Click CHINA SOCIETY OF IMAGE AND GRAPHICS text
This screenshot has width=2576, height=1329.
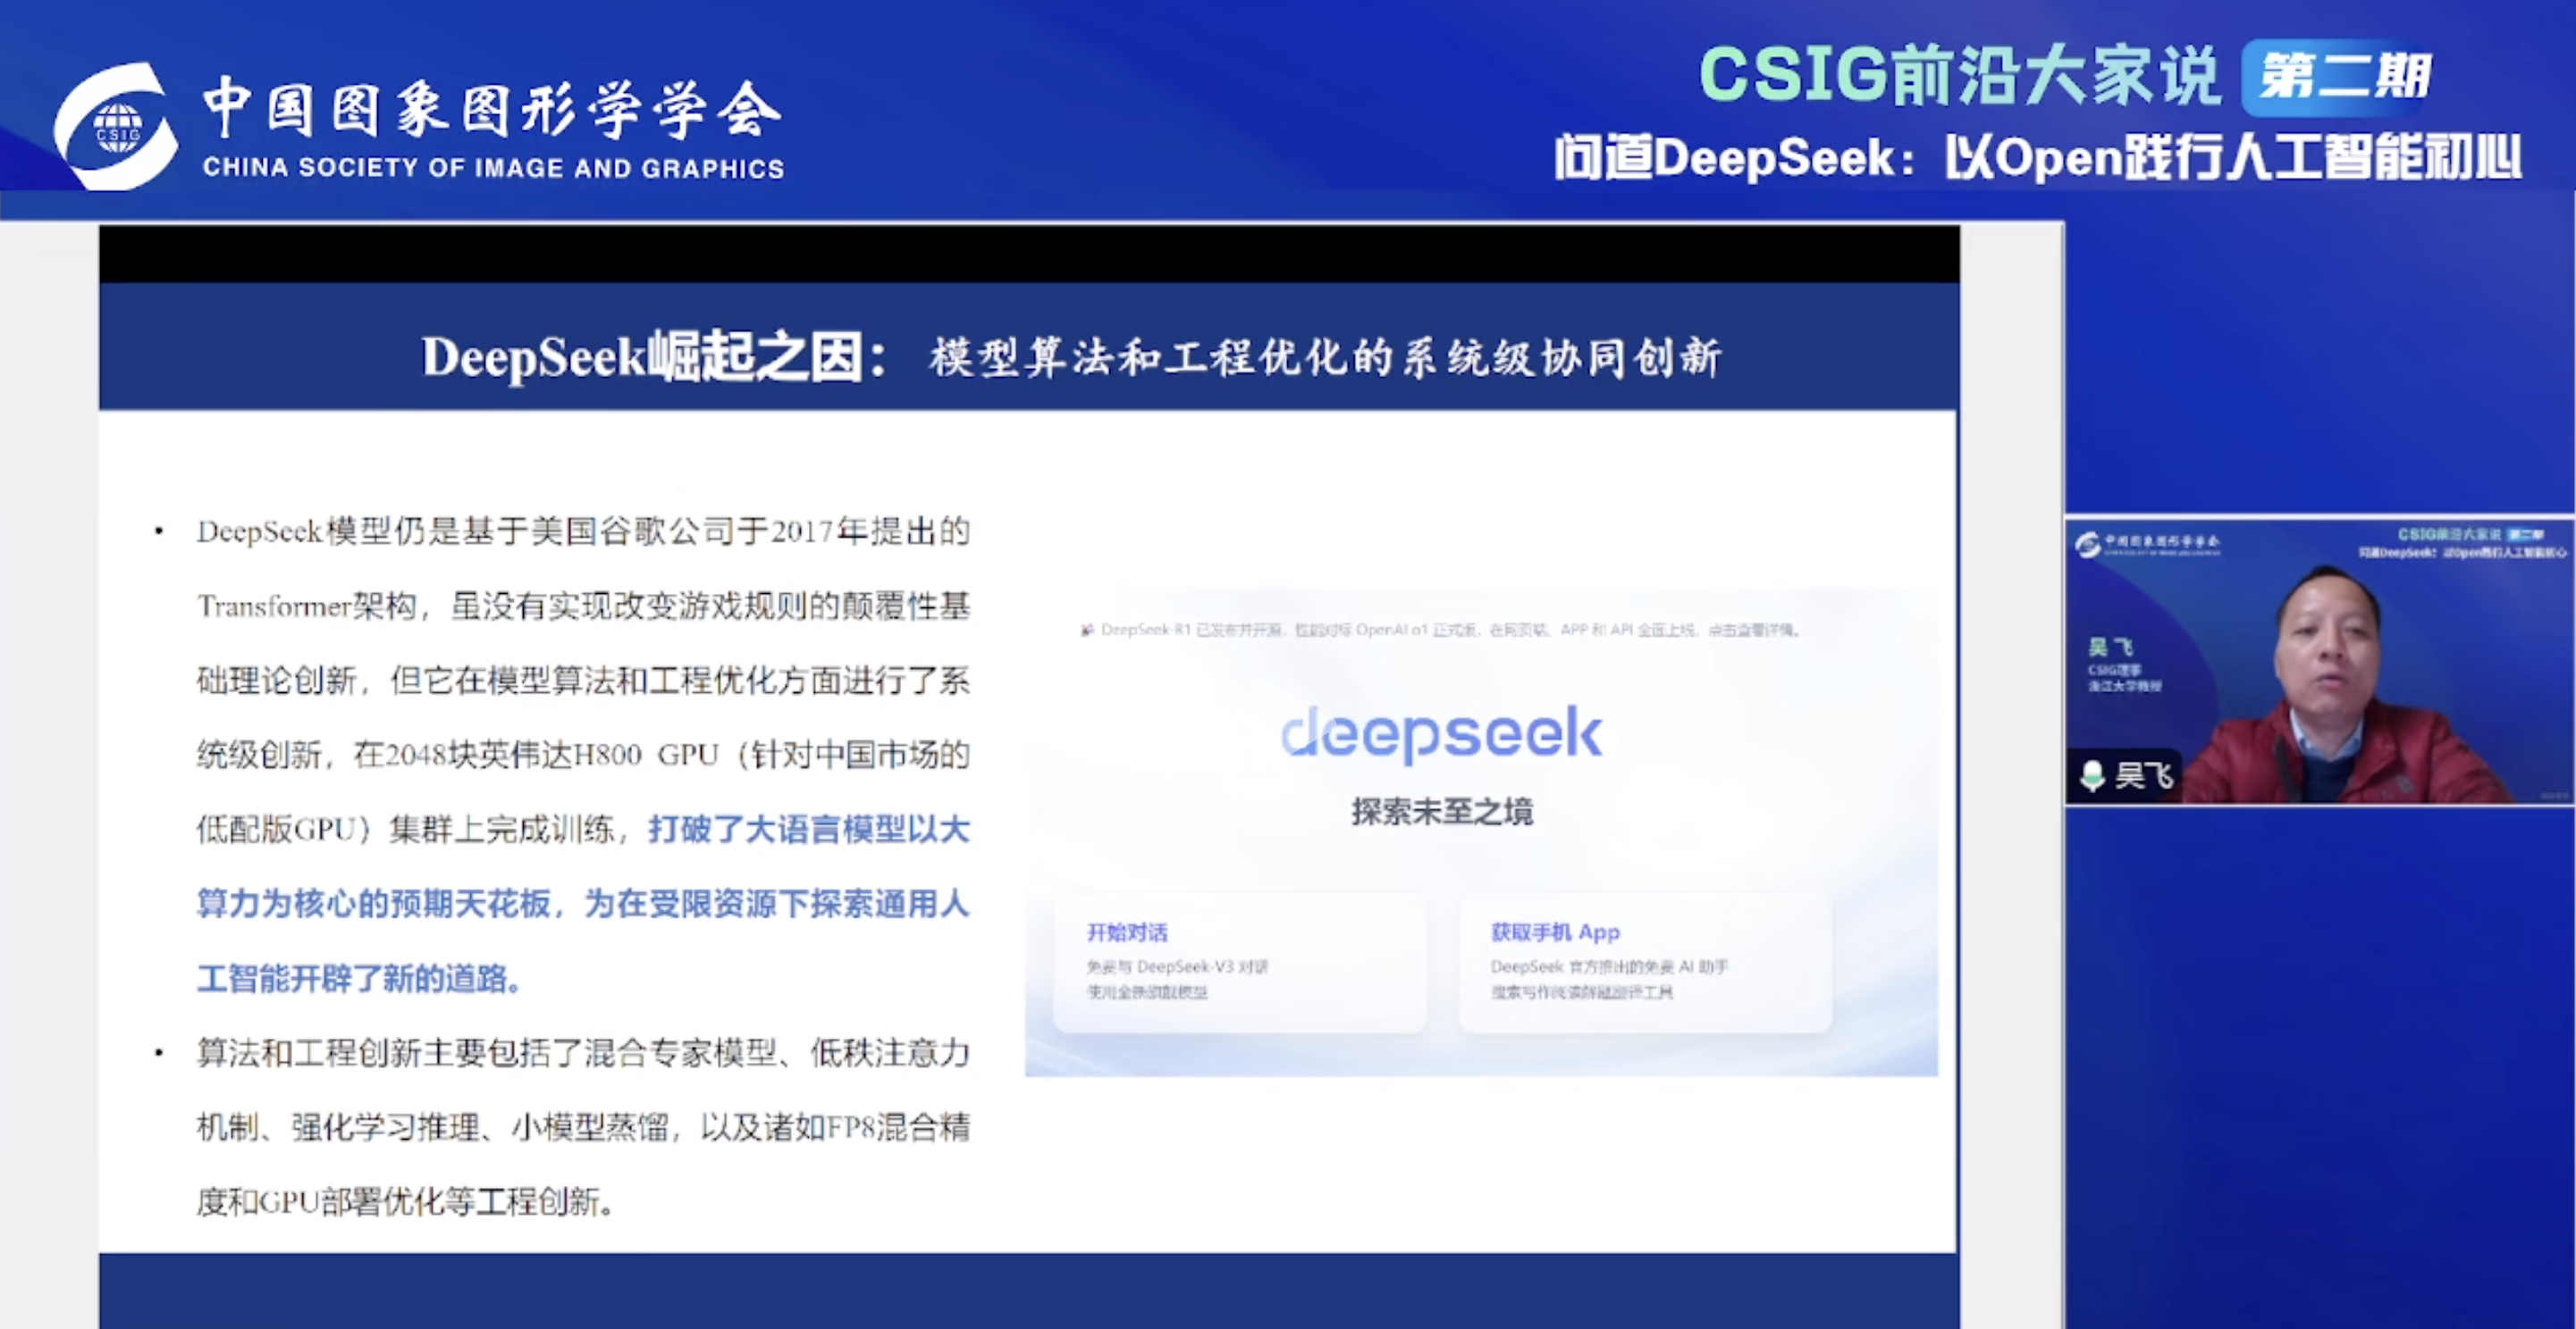pos(493,168)
